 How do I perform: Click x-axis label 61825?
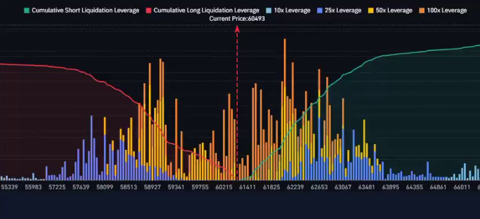click(x=271, y=187)
